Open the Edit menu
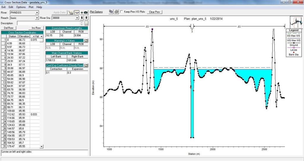Image resolution: width=304 pixels, height=161 pixels. pos(11,7)
